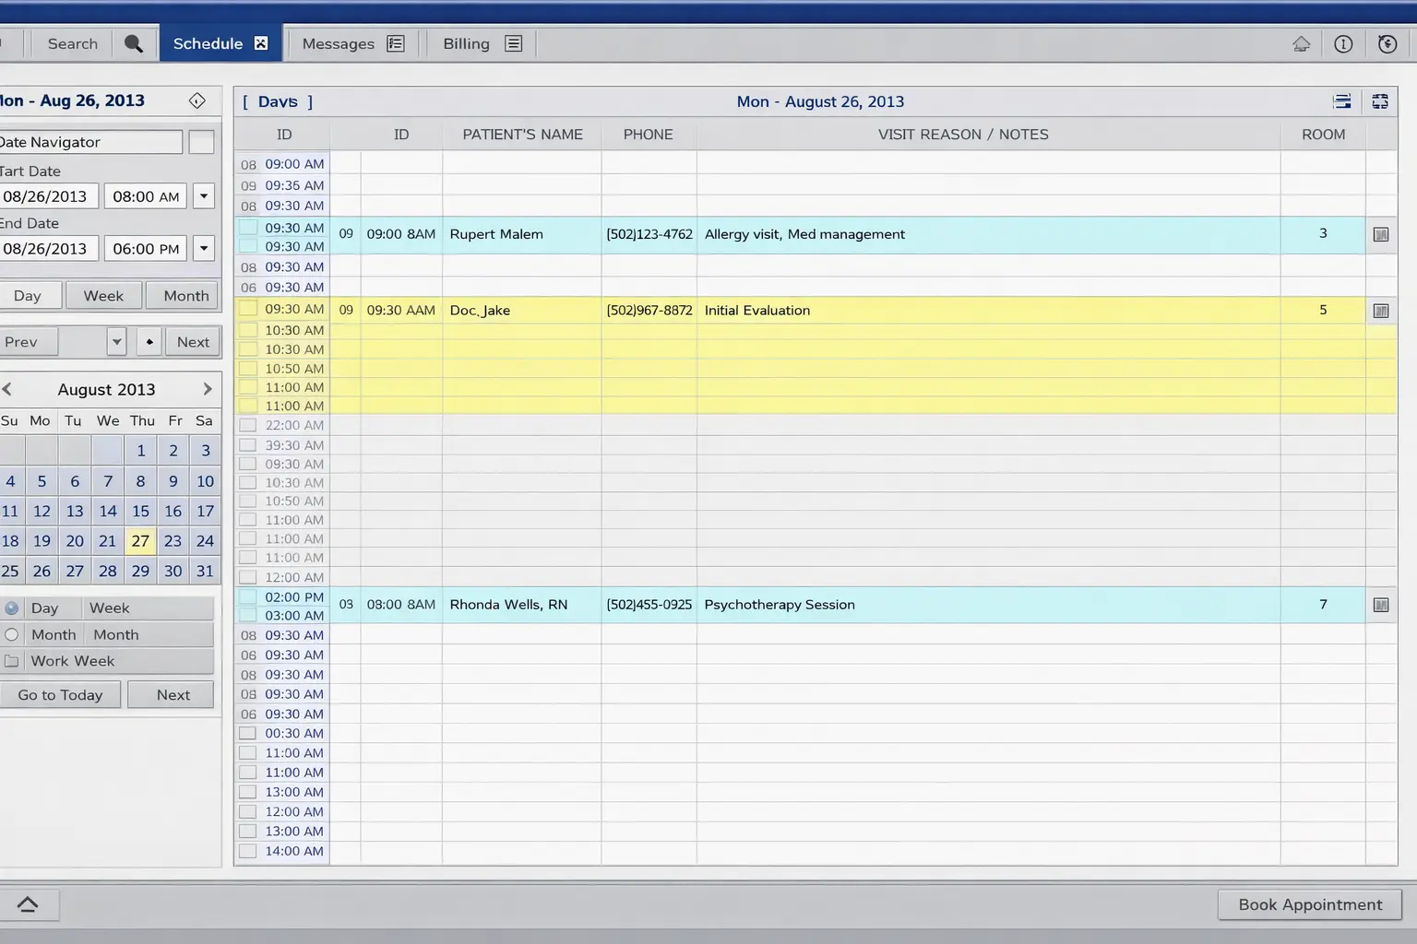This screenshot has height=944, width=1417.
Task: Click the export/home icon in top toolbar
Action: [x=1301, y=43]
